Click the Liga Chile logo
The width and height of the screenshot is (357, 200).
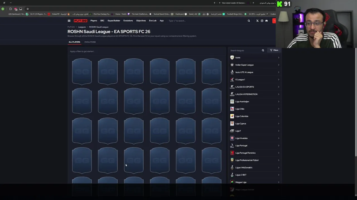tap(232, 109)
